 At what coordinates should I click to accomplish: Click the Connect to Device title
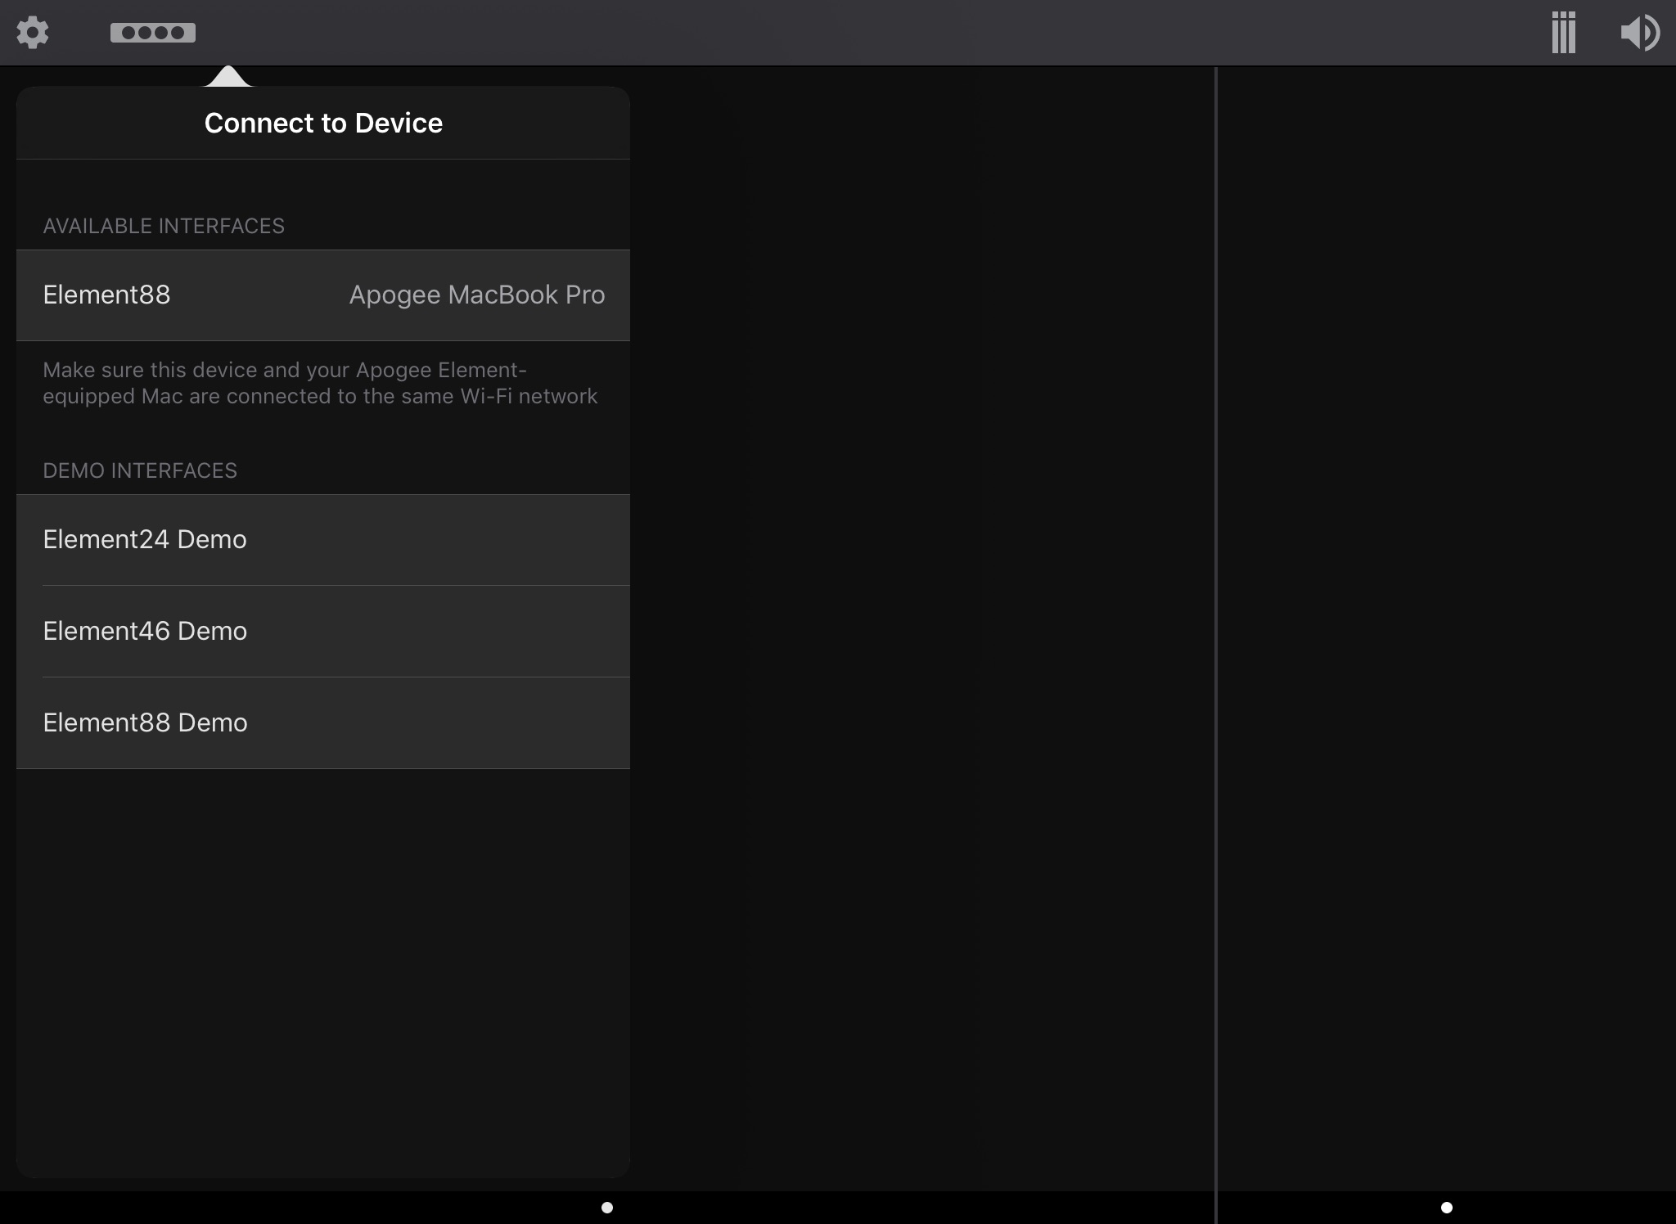point(323,123)
